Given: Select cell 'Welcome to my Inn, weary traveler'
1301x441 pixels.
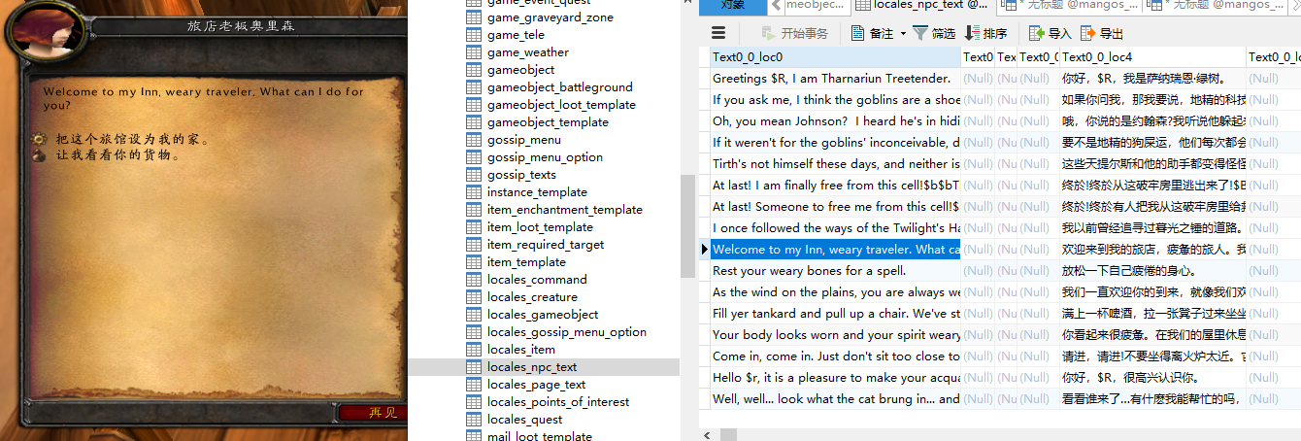Looking at the screenshot, I should coord(835,249).
